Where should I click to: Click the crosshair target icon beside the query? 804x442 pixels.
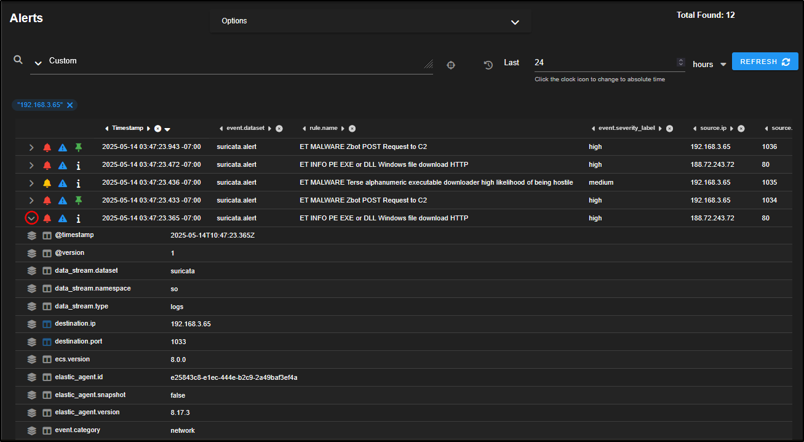coord(451,65)
